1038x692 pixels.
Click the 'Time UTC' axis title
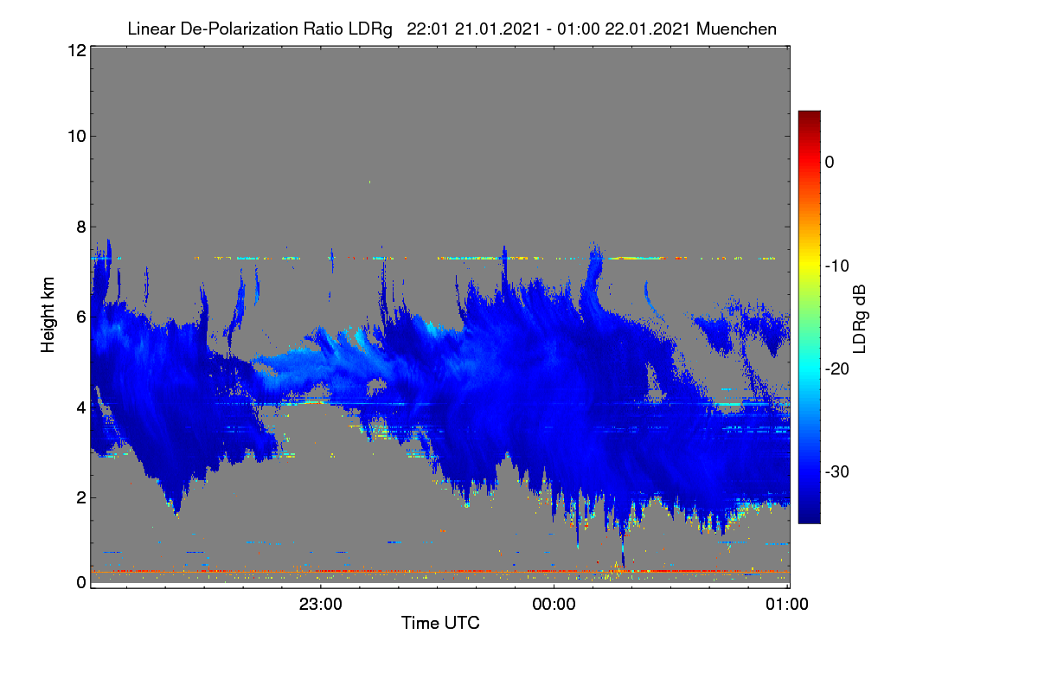(x=440, y=623)
